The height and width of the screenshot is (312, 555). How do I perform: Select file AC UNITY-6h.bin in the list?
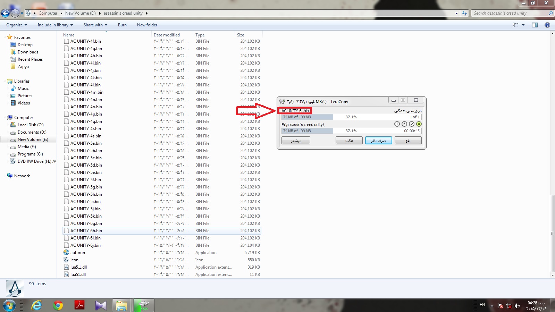86,231
